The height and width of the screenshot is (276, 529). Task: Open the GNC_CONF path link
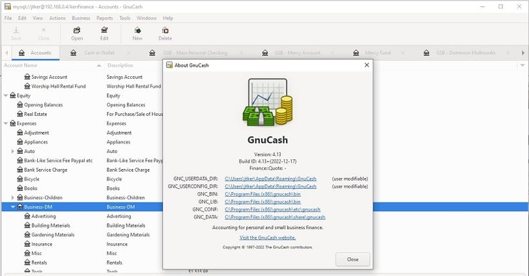[272, 209]
